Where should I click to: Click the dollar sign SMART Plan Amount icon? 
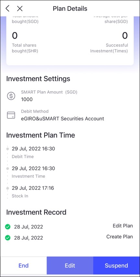click(11, 96)
